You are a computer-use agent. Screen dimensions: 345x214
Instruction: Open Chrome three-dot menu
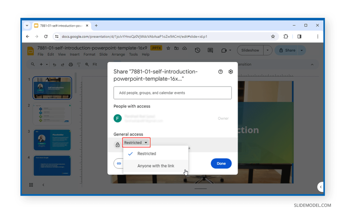pyautogui.click(x=318, y=37)
